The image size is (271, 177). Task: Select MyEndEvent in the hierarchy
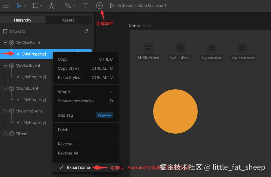pyautogui.click(x=27, y=88)
